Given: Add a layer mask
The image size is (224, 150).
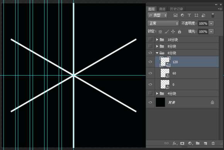Looking at the screenshot, I should [182, 143].
